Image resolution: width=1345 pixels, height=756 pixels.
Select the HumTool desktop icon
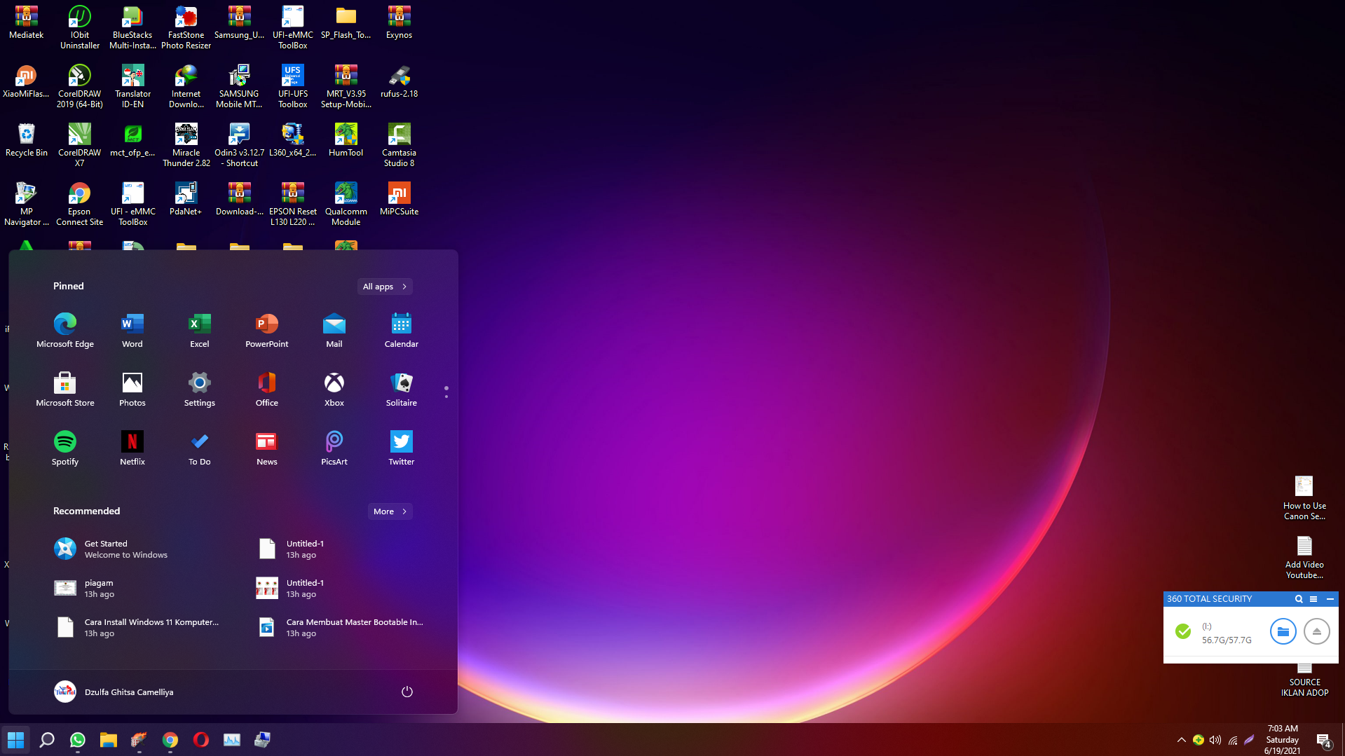[x=346, y=140]
